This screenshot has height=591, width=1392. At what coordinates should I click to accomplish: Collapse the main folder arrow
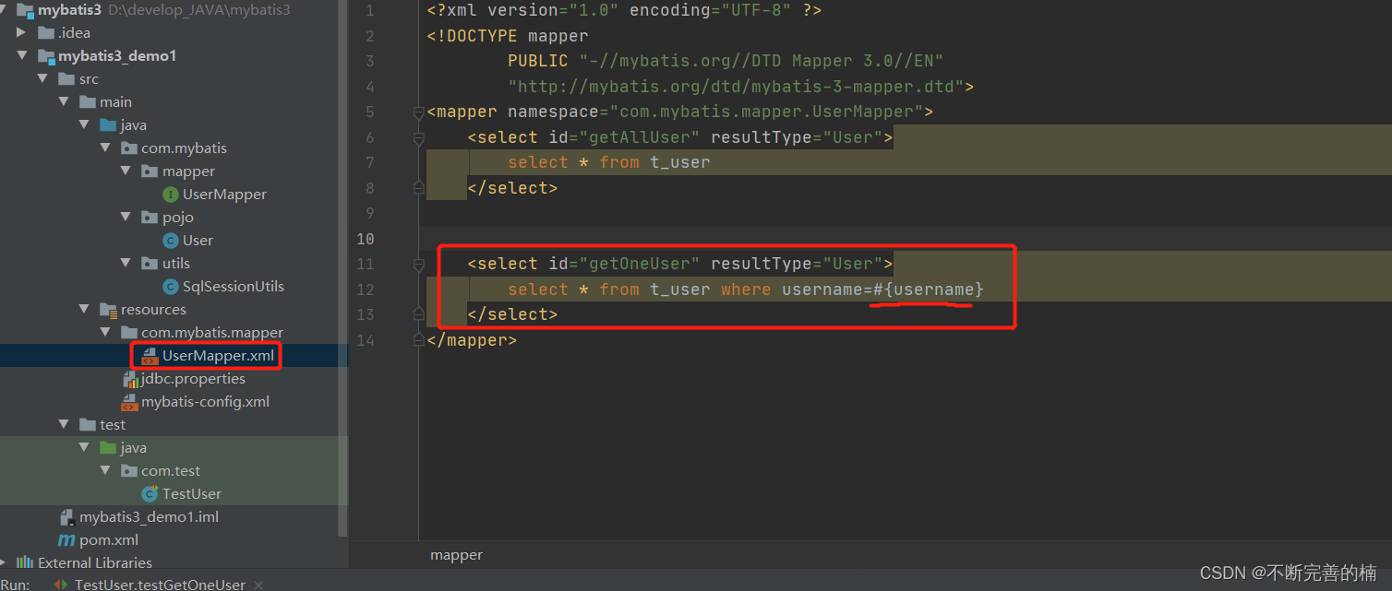[x=64, y=101]
